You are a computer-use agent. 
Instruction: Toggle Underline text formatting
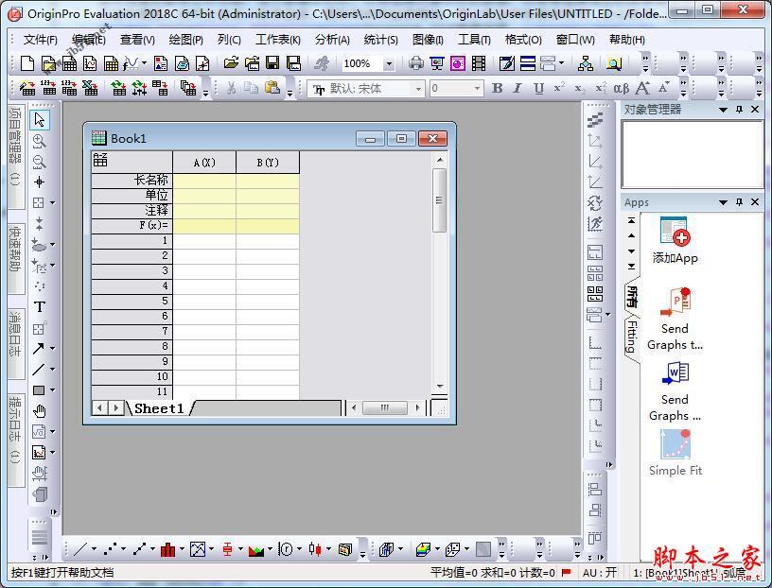(x=538, y=89)
